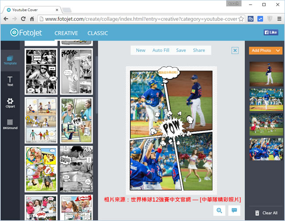Click Auto Fill in the canvas toolbar
285x221 pixels.
point(160,50)
